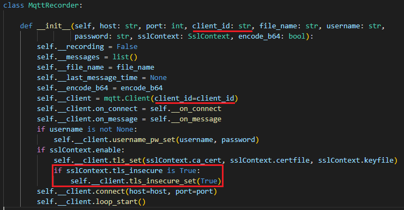Click the 'class' keyword
The image size is (404, 210).
14,5
